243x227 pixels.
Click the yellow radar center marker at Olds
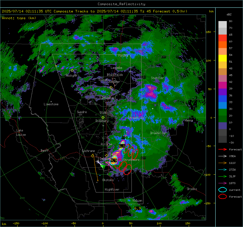point(103,118)
